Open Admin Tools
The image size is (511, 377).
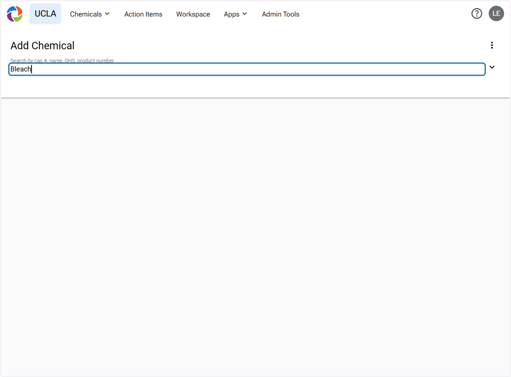coord(280,14)
